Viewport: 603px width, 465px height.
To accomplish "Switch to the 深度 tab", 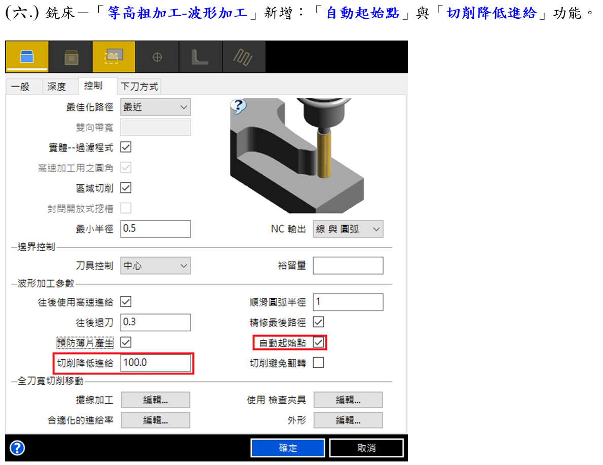I will [57, 87].
